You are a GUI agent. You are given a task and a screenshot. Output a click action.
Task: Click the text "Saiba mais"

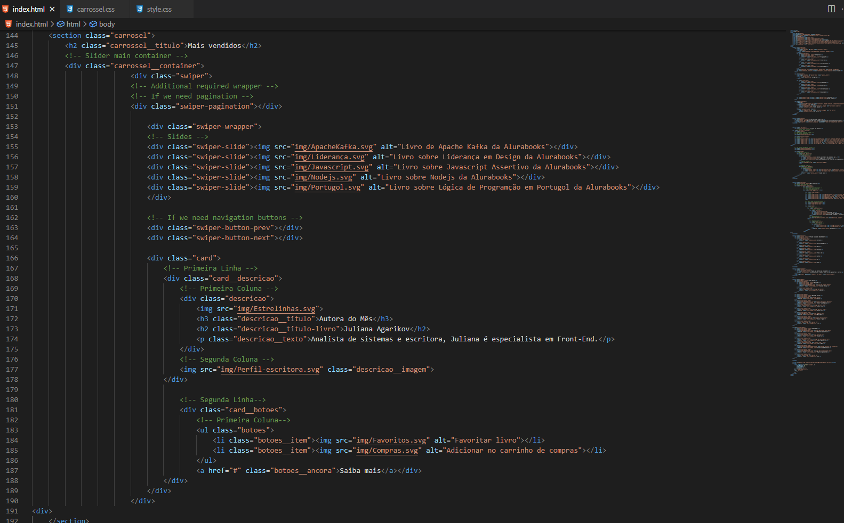[360, 471]
